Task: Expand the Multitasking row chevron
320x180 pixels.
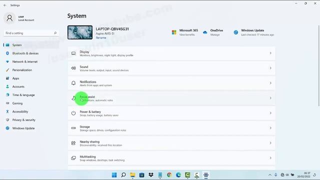Action: [270, 158]
